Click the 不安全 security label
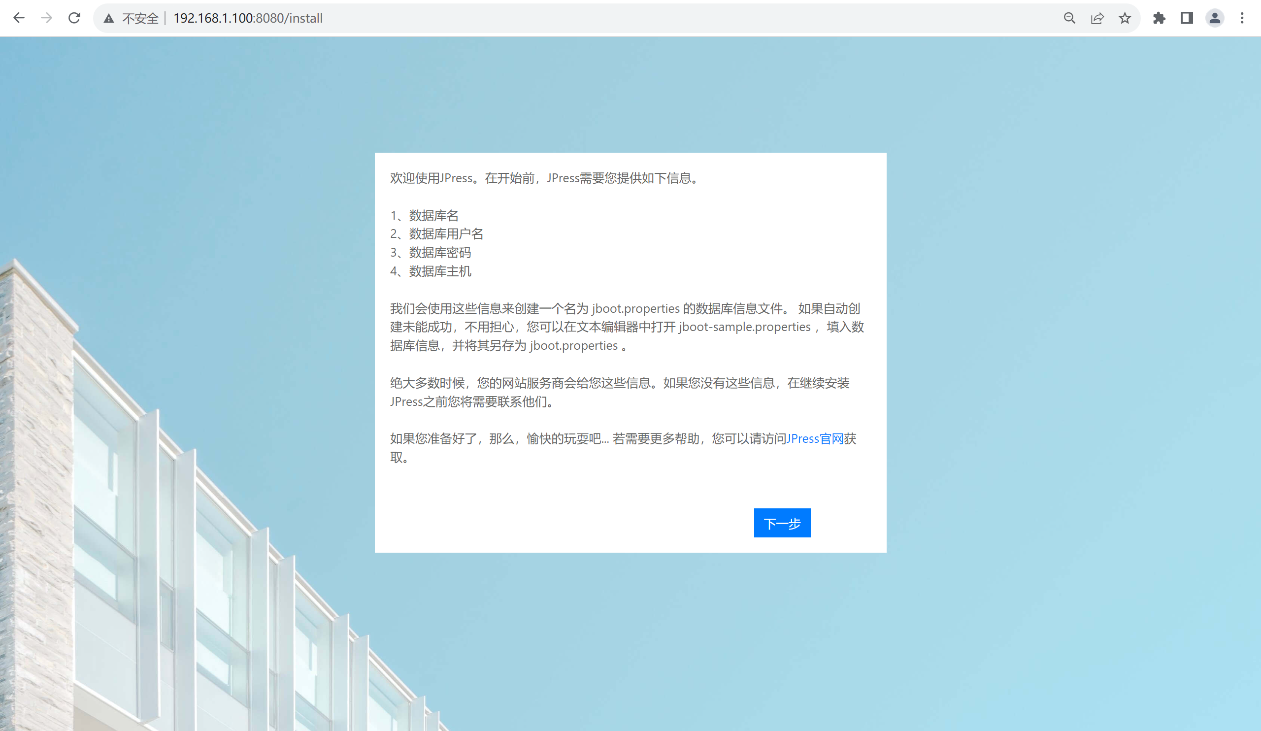 click(140, 19)
